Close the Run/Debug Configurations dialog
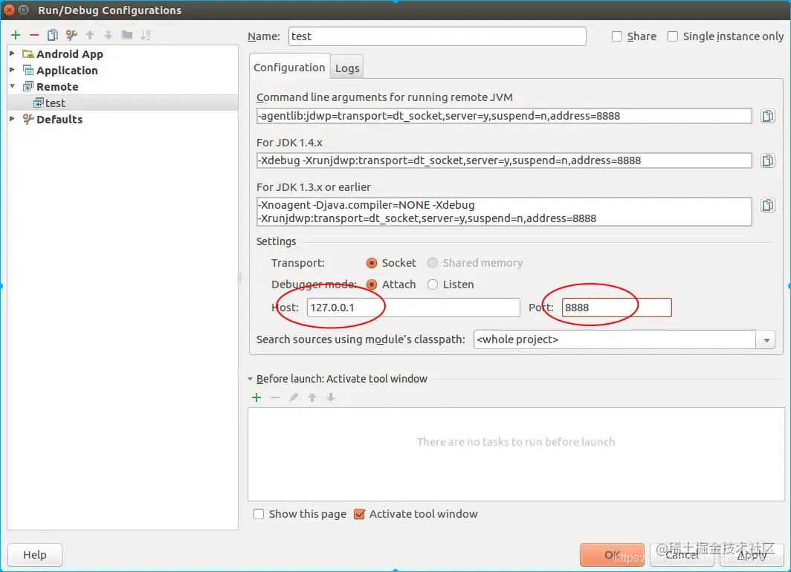791x572 pixels. (9, 10)
